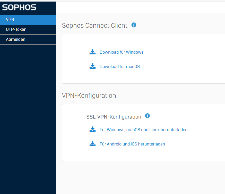Open the SSL-VPN-Konfiguration info icon
225x194 pixels.
coord(147,116)
